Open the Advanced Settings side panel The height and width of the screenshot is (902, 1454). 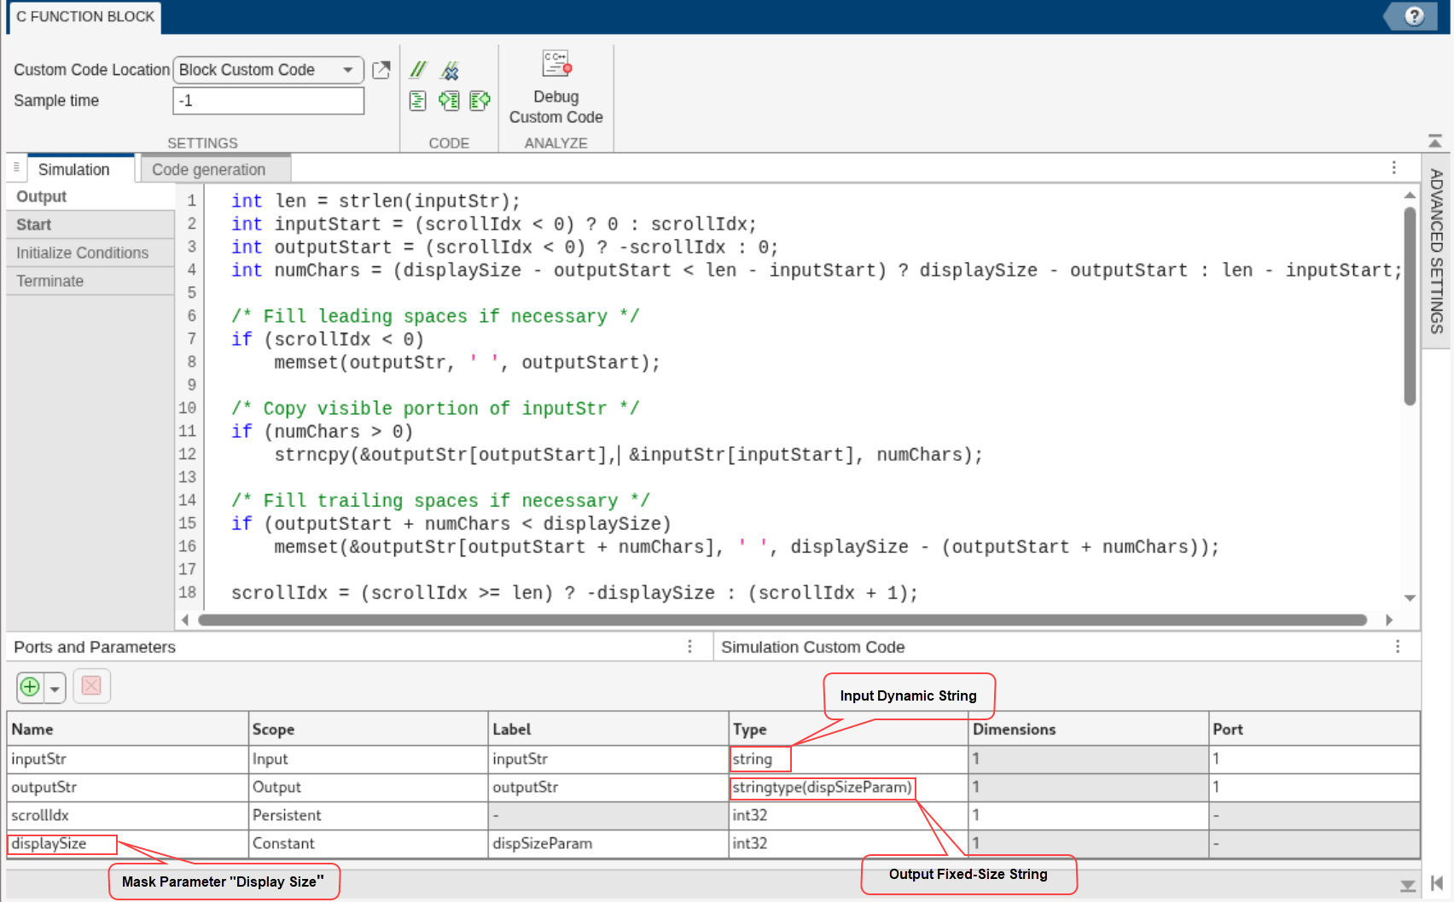(x=1436, y=252)
